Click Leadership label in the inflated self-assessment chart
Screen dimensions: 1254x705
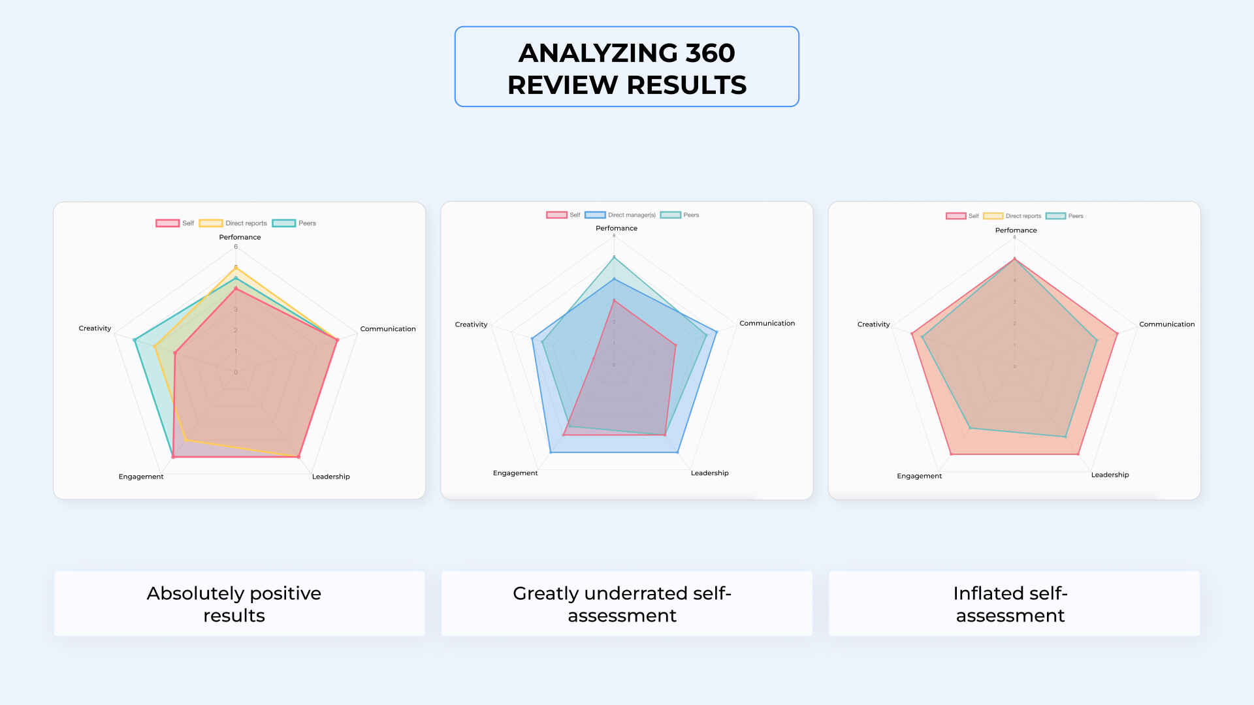(x=1110, y=475)
